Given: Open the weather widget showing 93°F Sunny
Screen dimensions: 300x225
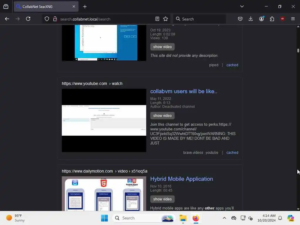Looking at the screenshot, I should tap(15, 218).
